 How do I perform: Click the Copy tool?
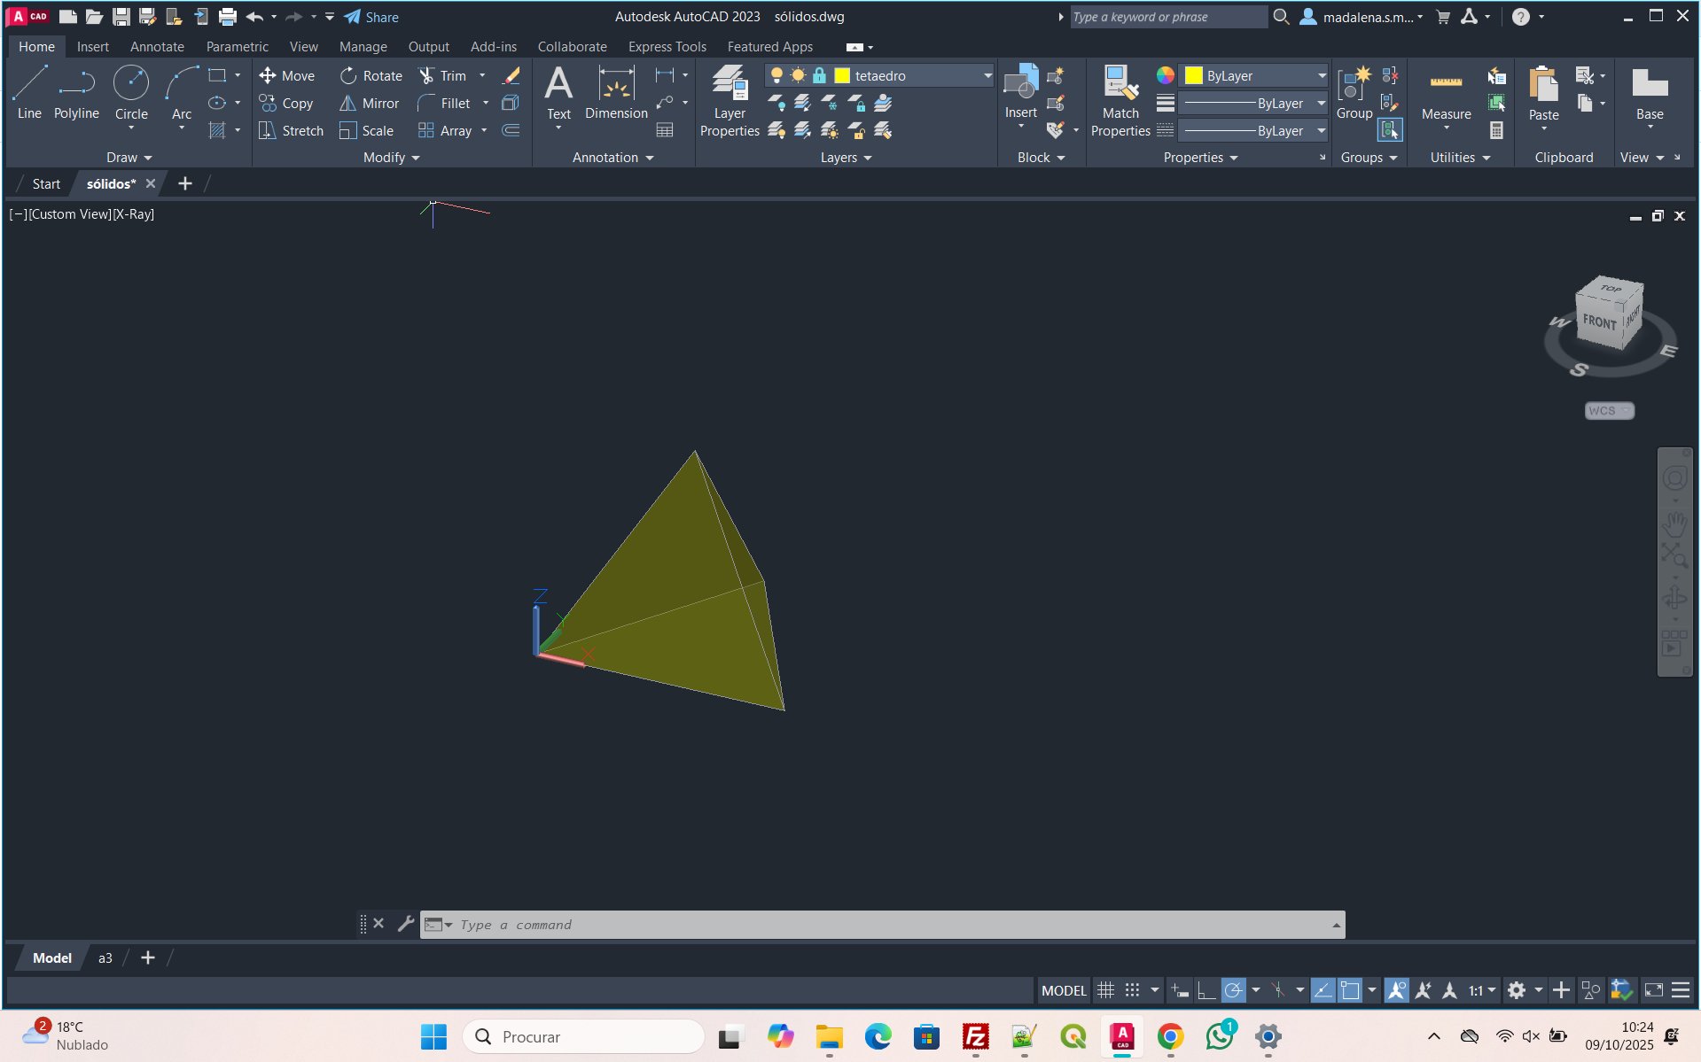287,104
